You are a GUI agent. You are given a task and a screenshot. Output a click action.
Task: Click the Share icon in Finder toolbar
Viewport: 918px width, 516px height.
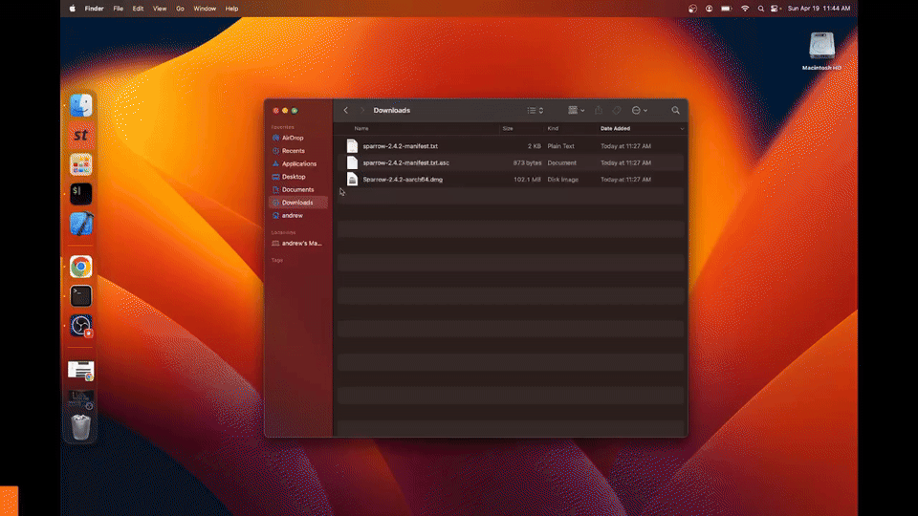click(x=599, y=111)
